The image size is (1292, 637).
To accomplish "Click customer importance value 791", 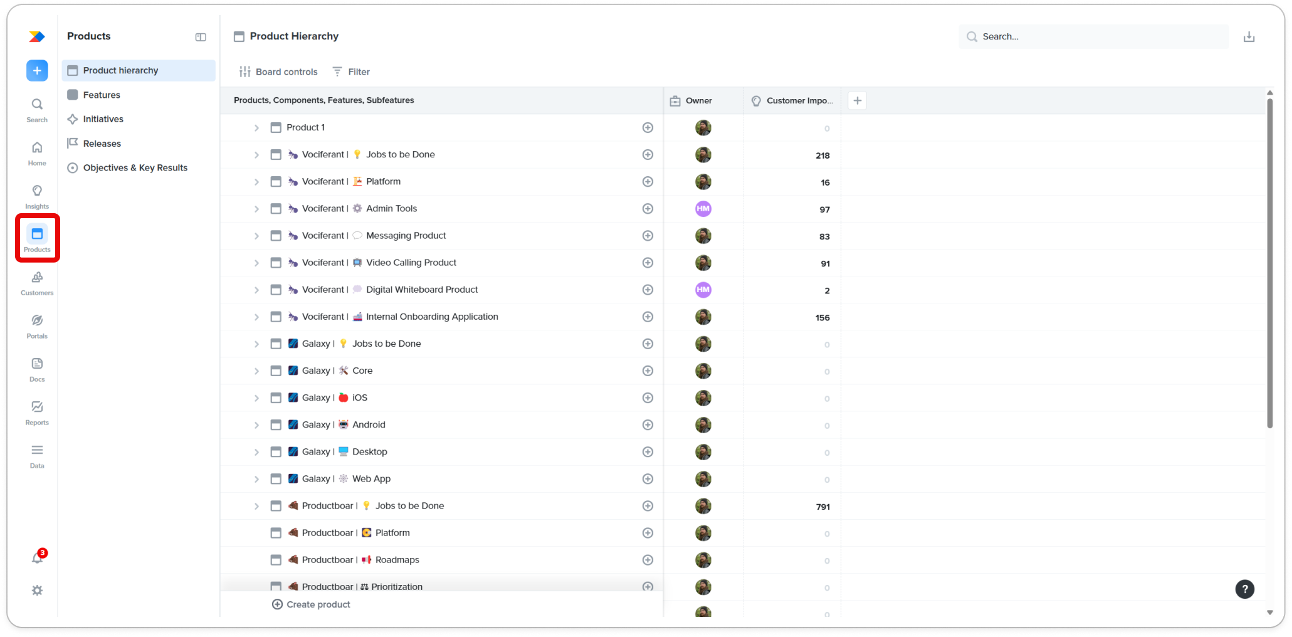I will point(822,507).
